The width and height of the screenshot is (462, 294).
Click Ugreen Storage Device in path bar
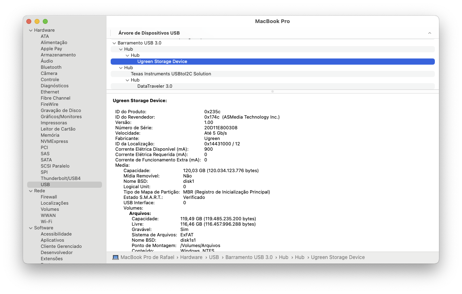[x=338, y=257]
